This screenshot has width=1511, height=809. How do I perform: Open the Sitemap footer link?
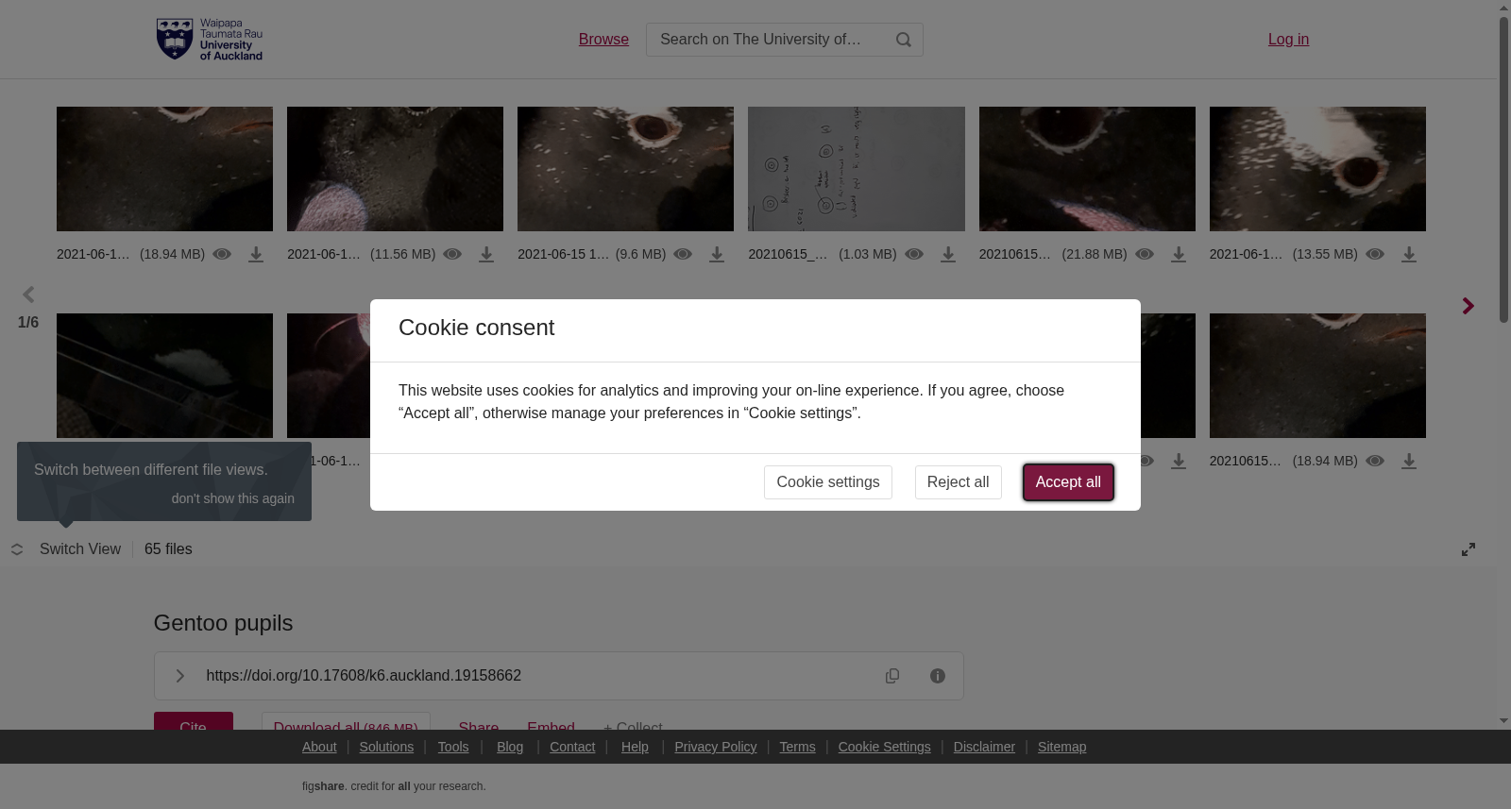(x=1061, y=747)
